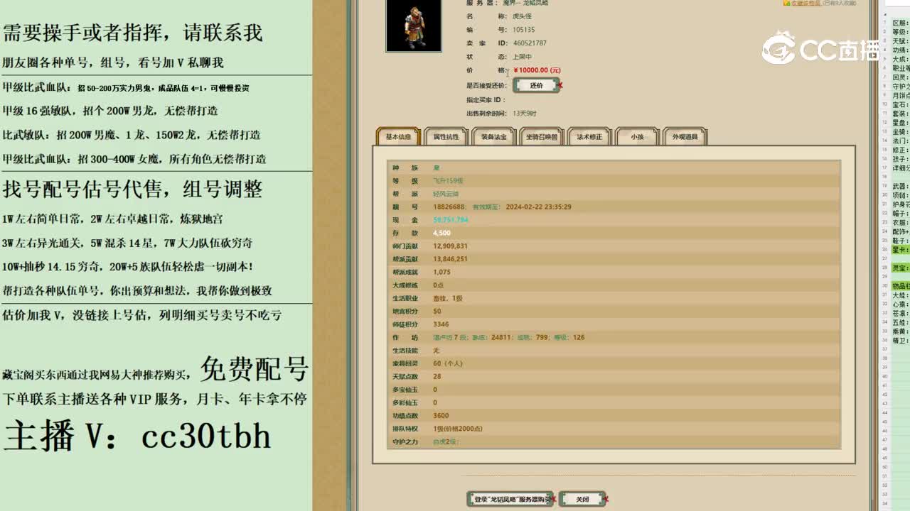Click the 守护之力 白虎2级 value
Image resolution: width=910 pixels, height=511 pixels.
pyautogui.click(x=446, y=441)
